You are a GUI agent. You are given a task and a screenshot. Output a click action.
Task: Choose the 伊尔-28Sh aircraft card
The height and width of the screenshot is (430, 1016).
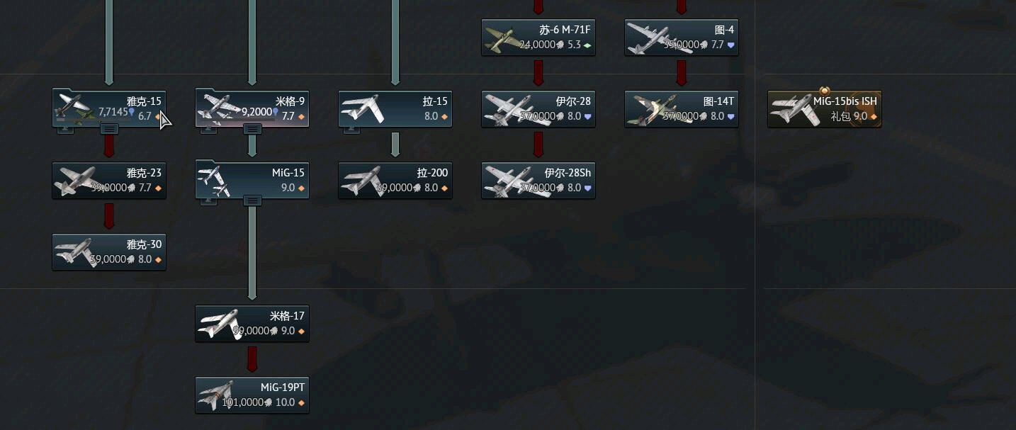pyautogui.click(x=538, y=181)
